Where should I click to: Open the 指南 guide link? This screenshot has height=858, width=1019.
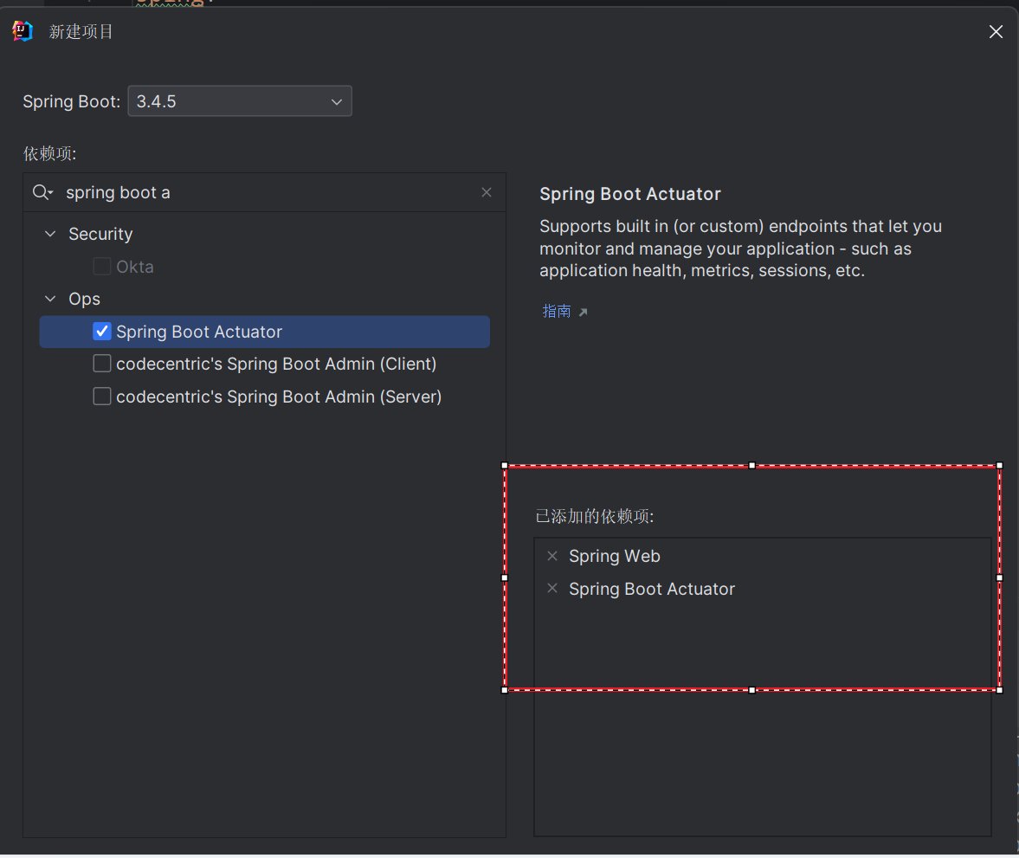(557, 312)
